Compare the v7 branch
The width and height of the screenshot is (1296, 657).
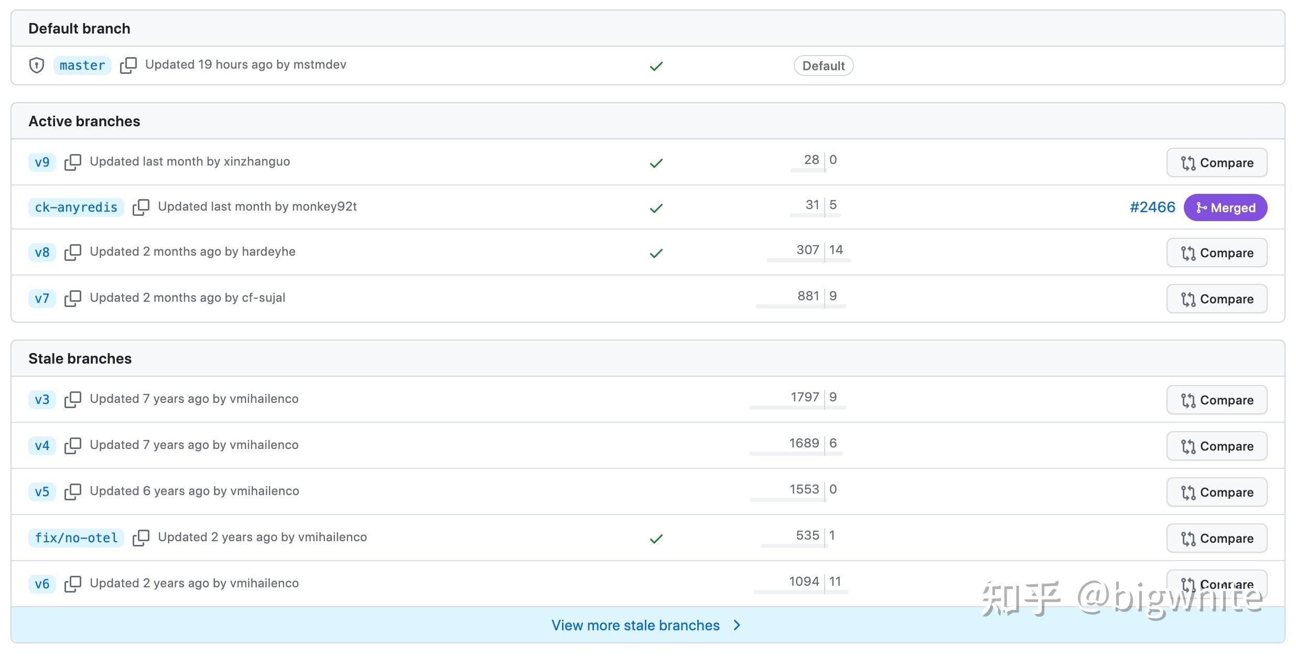tap(1216, 299)
